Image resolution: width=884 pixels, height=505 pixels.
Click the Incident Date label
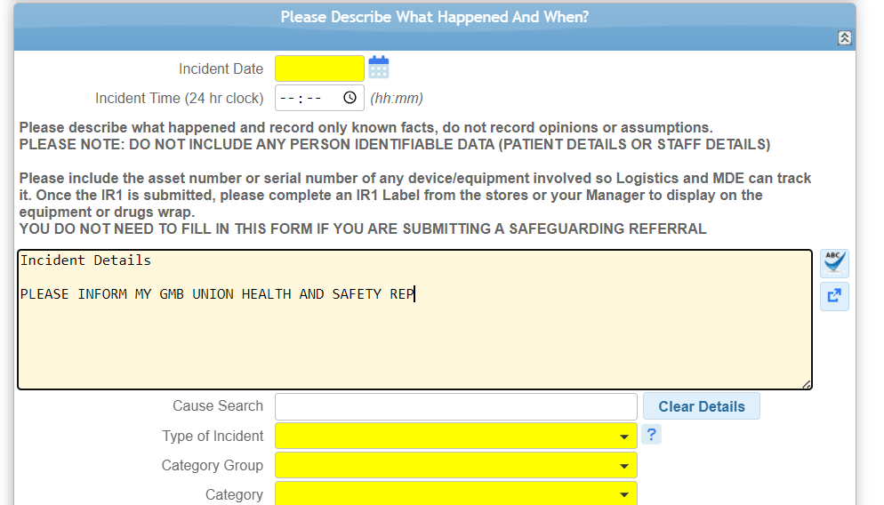coord(221,68)
